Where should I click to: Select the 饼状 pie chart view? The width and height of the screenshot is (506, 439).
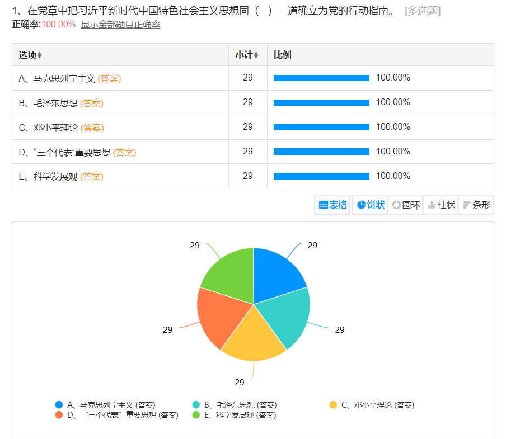click(371, 205)
